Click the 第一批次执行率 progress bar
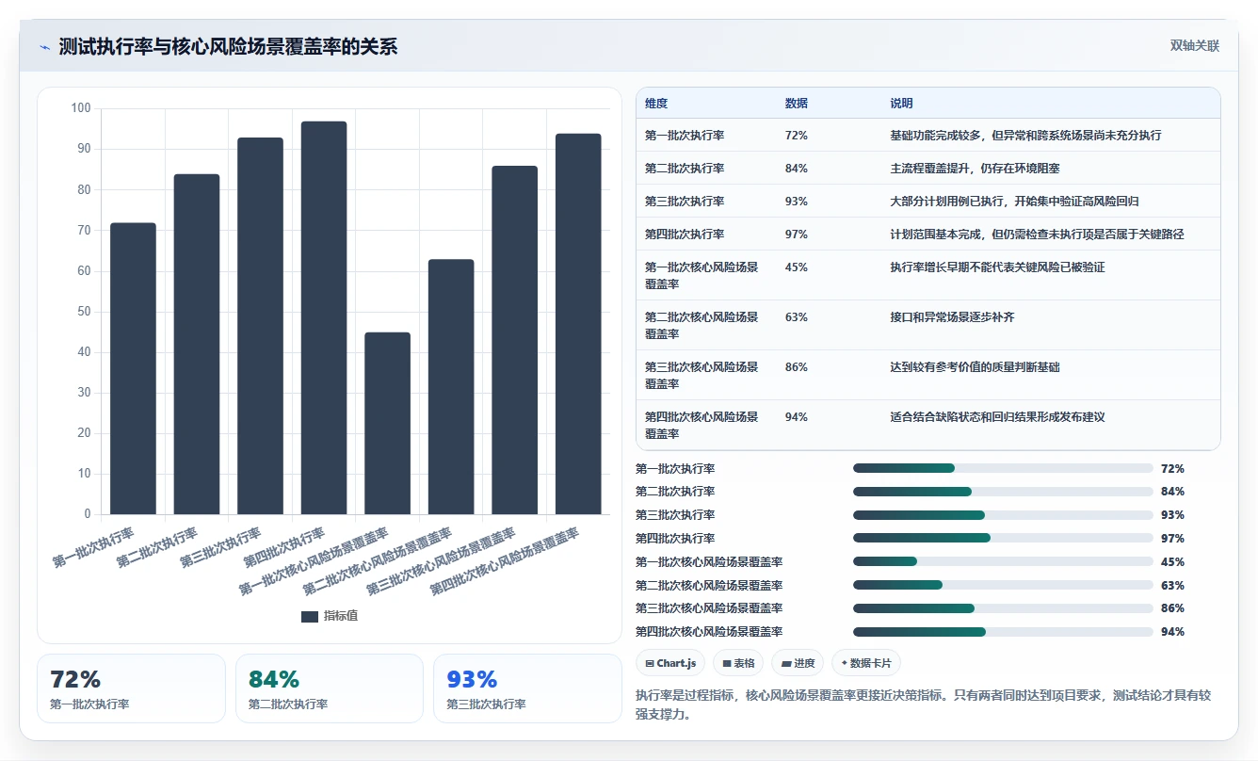Viewport: 1258px width, 761px height. 1003,468
